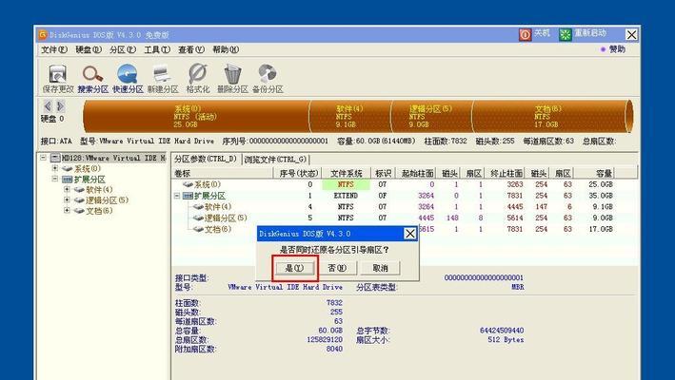Viewport: 675px width, 380px height.
Task: Select 文档(6) in the left tree
Action: click(99, 210)
